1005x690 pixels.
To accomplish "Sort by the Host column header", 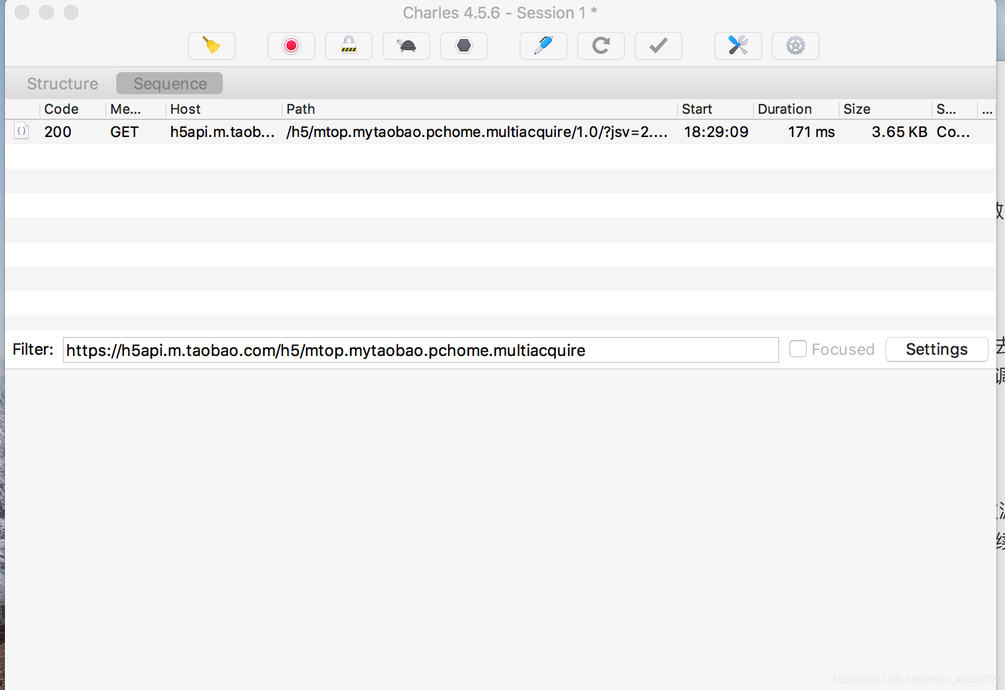I will tap(223, 109).
